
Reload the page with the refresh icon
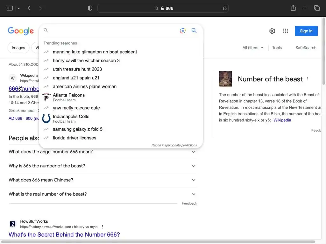click(224, 8)
